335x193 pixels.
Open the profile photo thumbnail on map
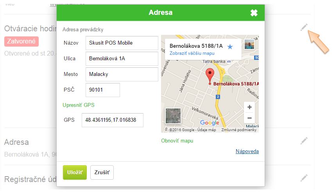249,45
